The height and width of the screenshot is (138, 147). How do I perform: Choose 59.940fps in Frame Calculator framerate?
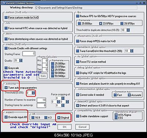53,76
